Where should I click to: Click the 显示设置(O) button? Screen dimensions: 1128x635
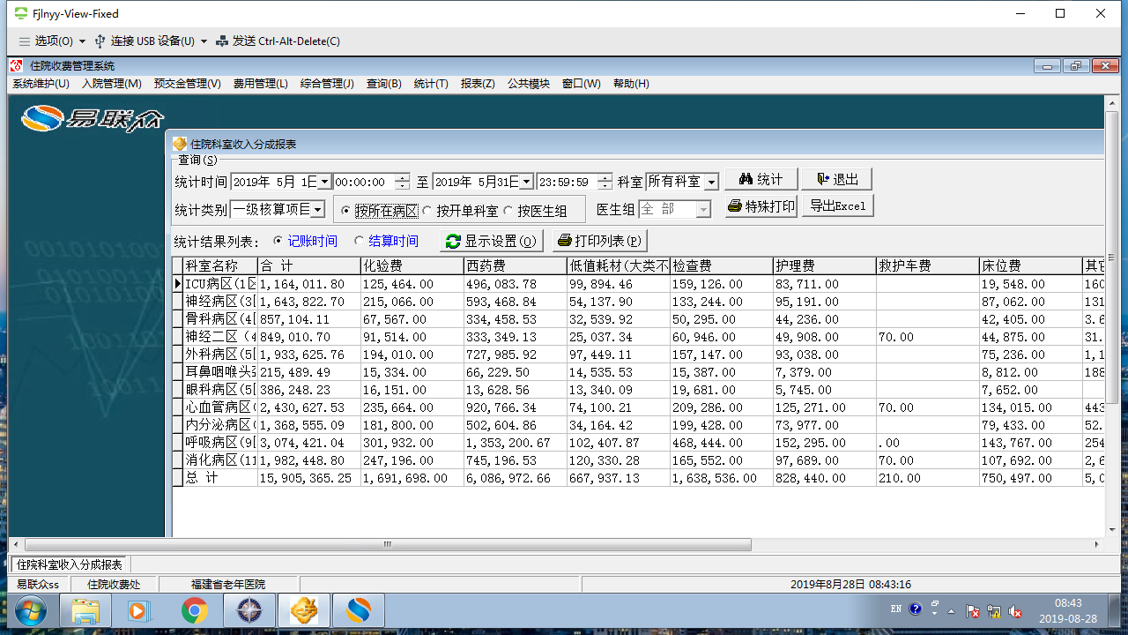(x=491, y=241)
